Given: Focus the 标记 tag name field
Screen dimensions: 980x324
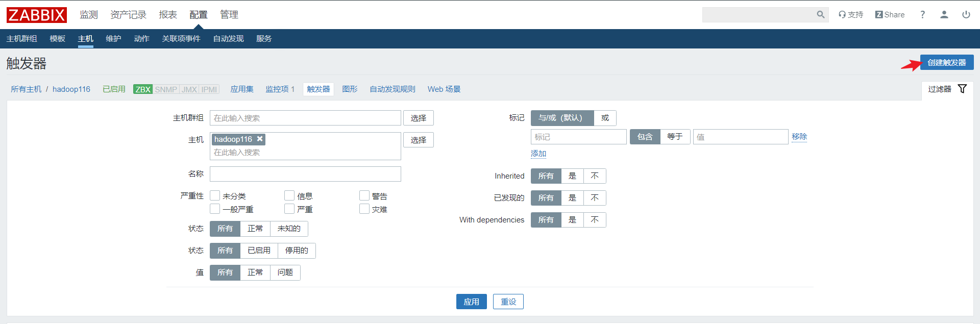Looking at the screenshot, I should click(x=579, y=137).
